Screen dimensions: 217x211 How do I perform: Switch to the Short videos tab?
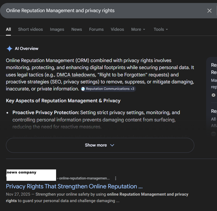pyautogui.click(x=30, y=29)
